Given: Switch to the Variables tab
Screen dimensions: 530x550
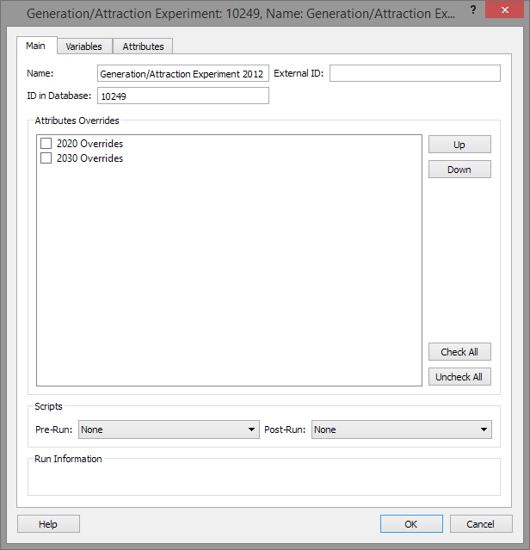Looking at the screenshot, I should (x=83, y=46).
